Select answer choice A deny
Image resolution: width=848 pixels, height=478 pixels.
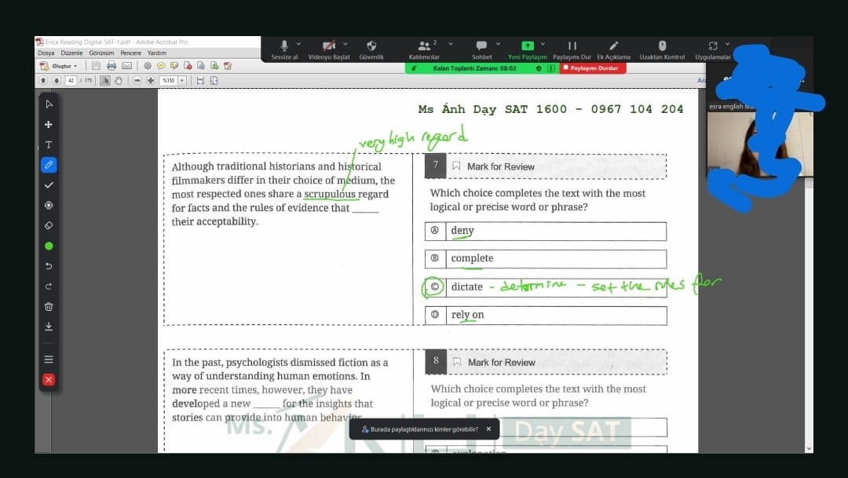click(x=546, y=231)
